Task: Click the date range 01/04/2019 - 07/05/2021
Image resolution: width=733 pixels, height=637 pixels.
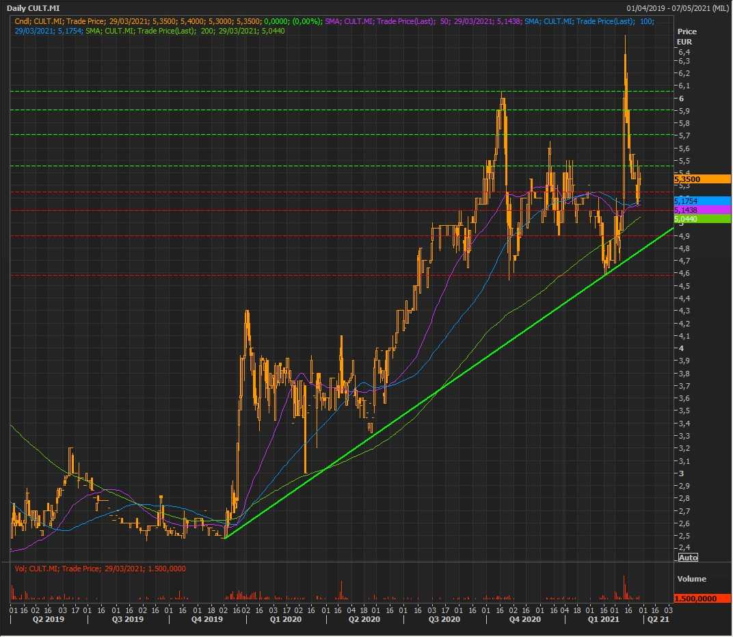Action: [677, 8]
